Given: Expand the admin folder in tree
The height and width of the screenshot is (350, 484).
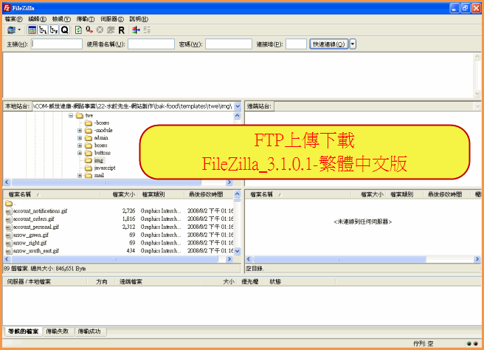Looking at the screenshot, I should coord(80,138).
